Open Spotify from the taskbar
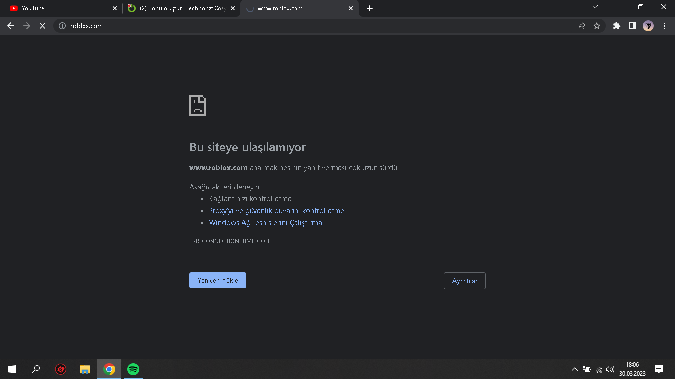 (133, 369)
